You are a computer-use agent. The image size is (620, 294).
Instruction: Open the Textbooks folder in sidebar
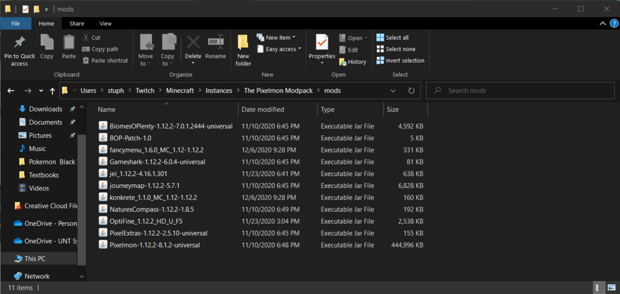[x=43, y=175]
